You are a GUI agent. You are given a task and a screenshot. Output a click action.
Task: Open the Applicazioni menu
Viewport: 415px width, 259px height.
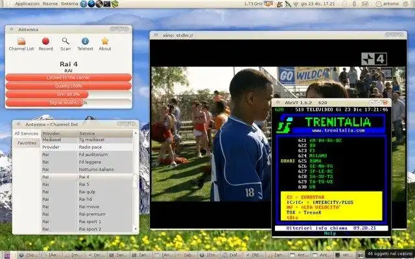27,4
